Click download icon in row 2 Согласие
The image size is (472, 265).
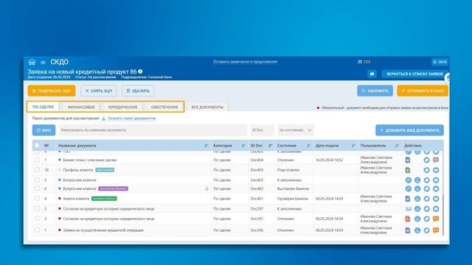click(417, 209)
